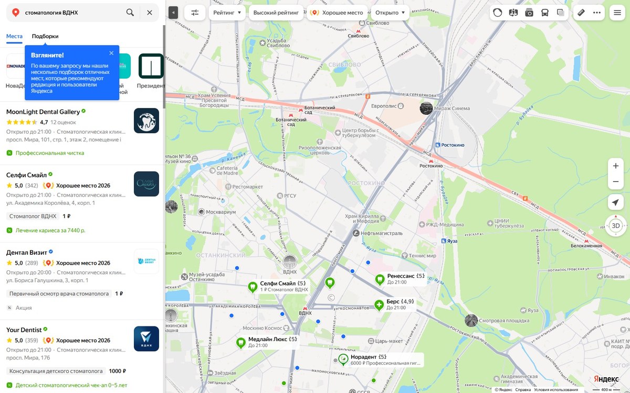Image resolution: width=630 pixels, height=393 pixels.
Task: Expand the Рейтинг dropdown filter
Action: [x=227, y=13]
